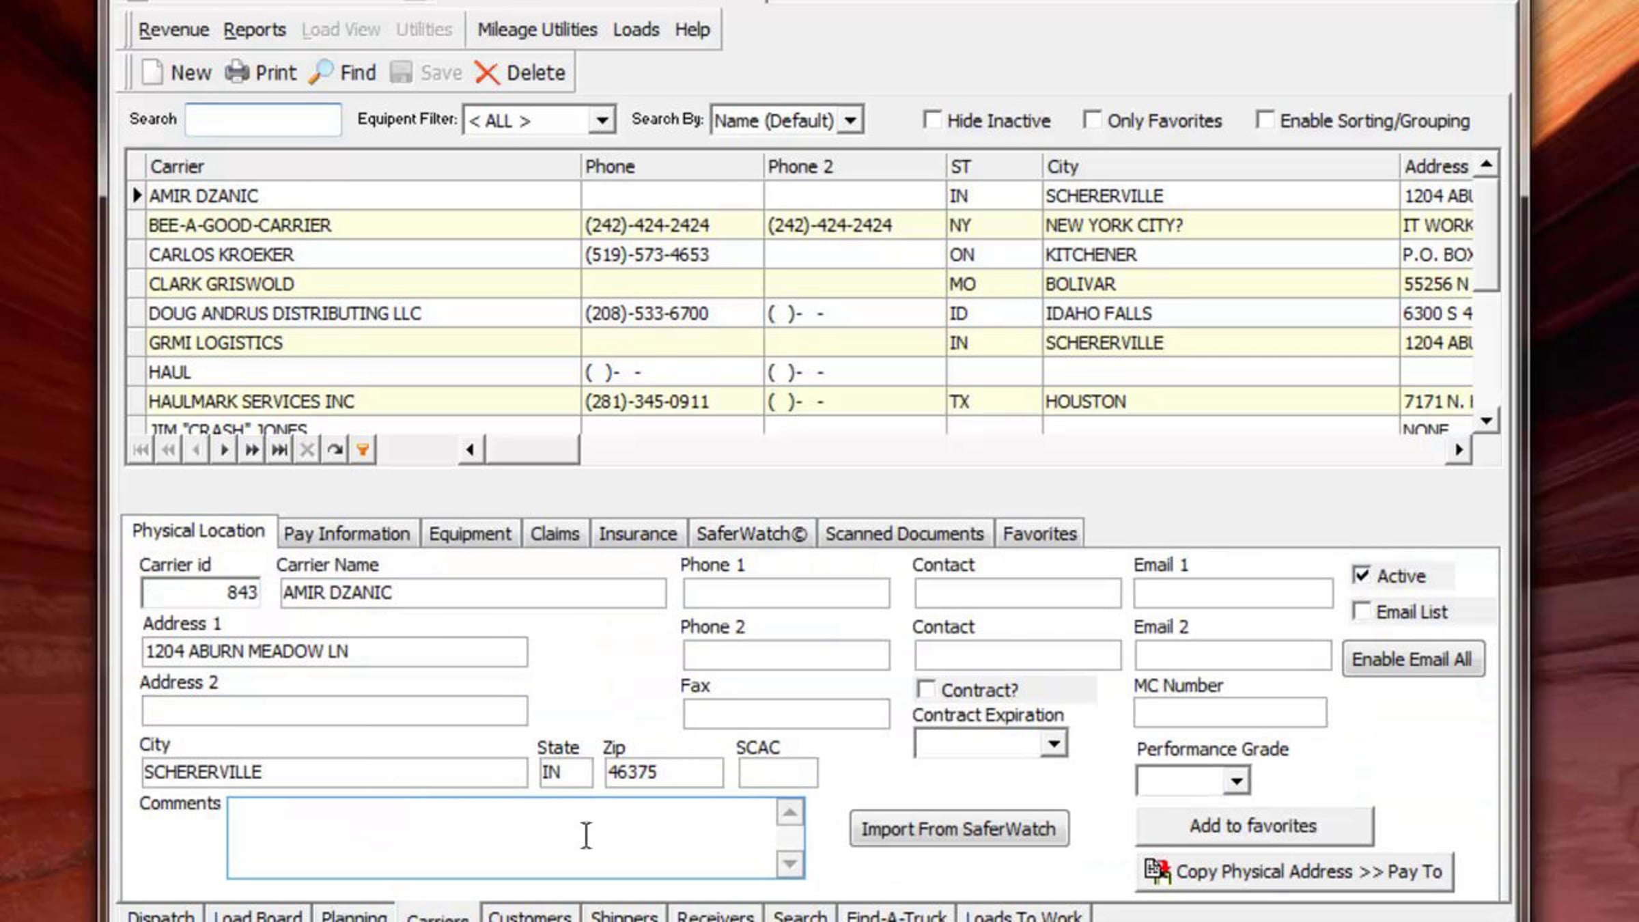1639x922 pixels.
Task: Expand the Performance Grade dropdown
Action: point(1236,781)
